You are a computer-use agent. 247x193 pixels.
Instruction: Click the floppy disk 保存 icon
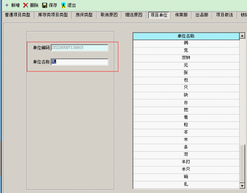45,5
